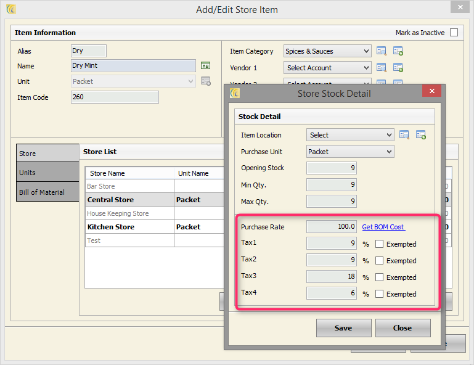474x365 pixels.
Task: Follow the Get BOM Cost link
Action: (383, 227)
